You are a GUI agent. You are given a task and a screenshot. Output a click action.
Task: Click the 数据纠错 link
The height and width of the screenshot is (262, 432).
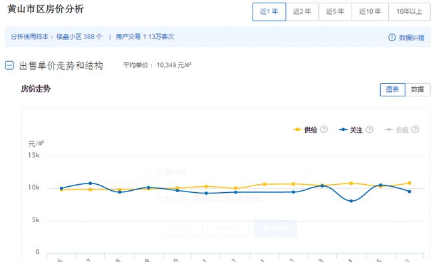pyautogui.click(x=411, y=37)
